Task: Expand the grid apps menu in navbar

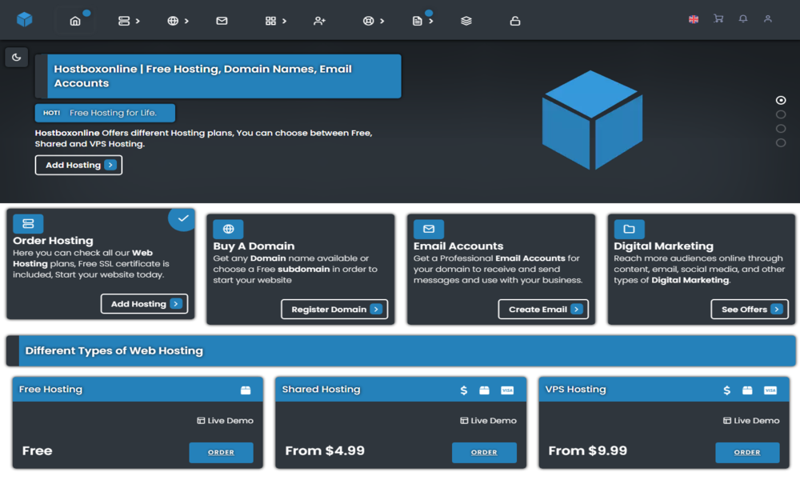Action: tap(275, 21)
